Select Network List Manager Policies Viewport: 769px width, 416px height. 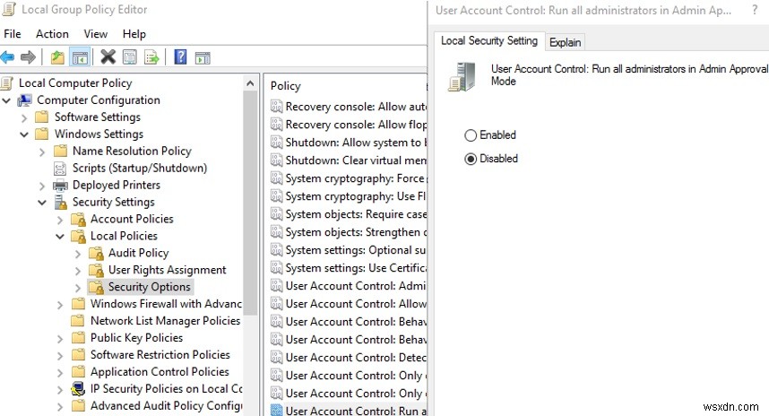click(x=165, y=321)
